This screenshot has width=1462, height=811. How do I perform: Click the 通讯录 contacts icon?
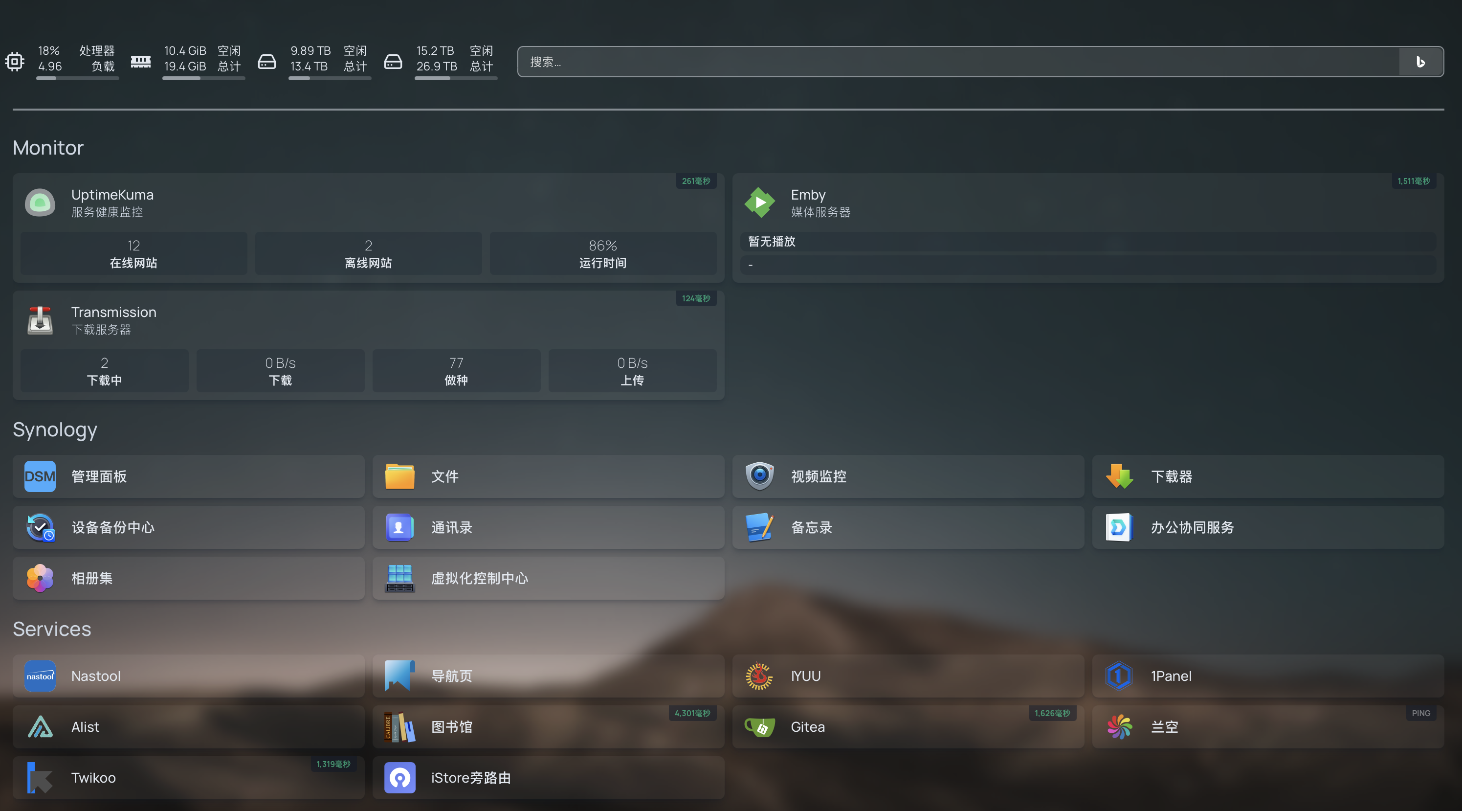(399, 527)
